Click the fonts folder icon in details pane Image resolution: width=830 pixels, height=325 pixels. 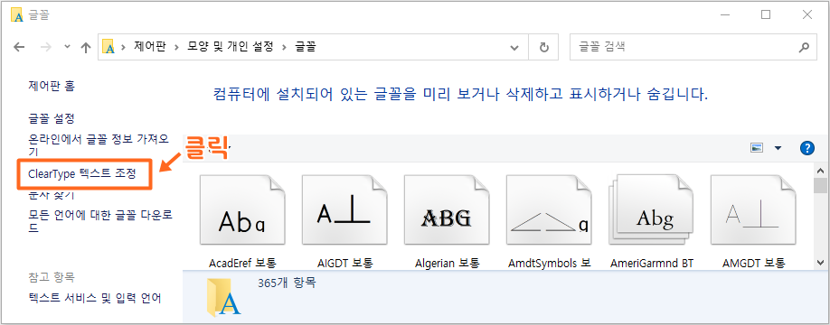(x=224, y=298)
